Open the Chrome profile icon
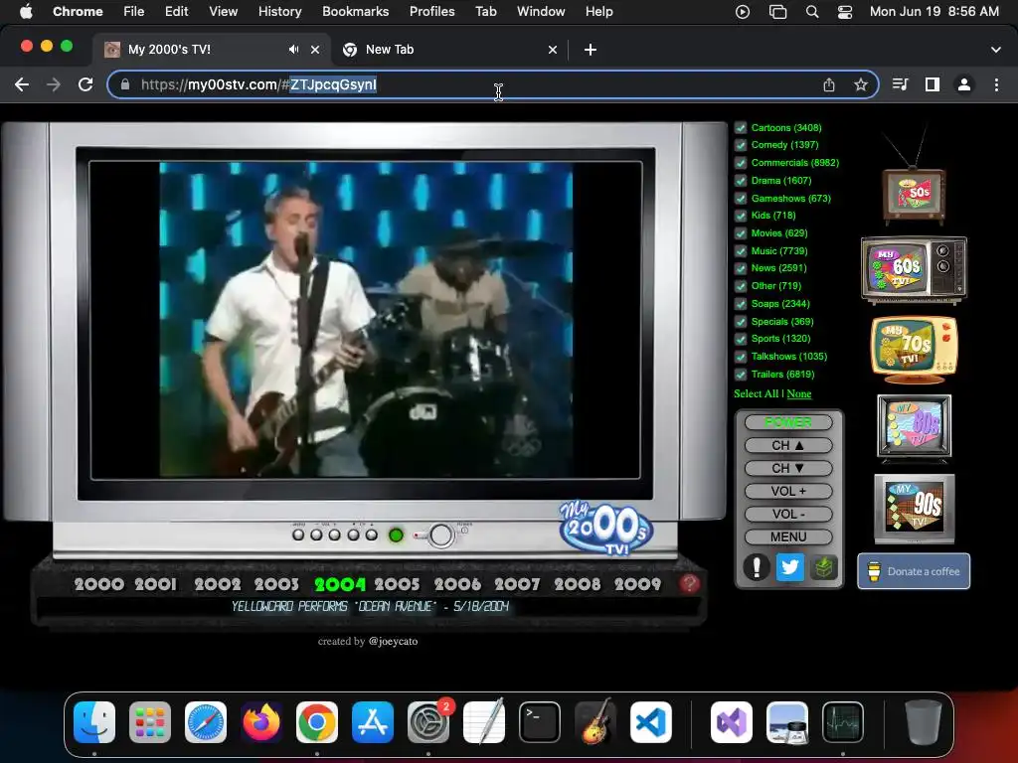 [964, 84]
